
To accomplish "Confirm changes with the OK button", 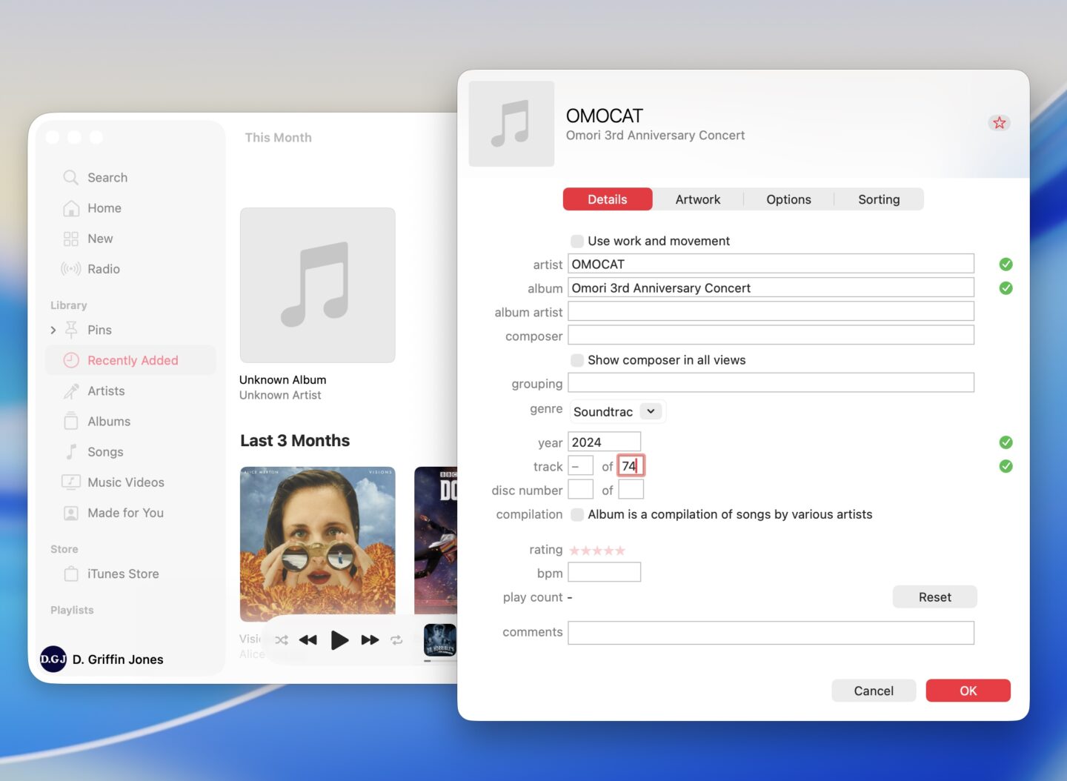I will (x=968, y=690).
